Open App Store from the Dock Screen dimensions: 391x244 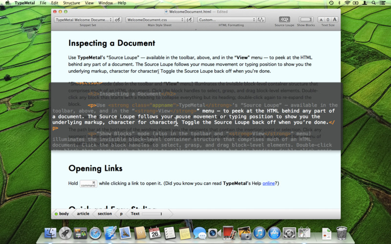[274, 233]
